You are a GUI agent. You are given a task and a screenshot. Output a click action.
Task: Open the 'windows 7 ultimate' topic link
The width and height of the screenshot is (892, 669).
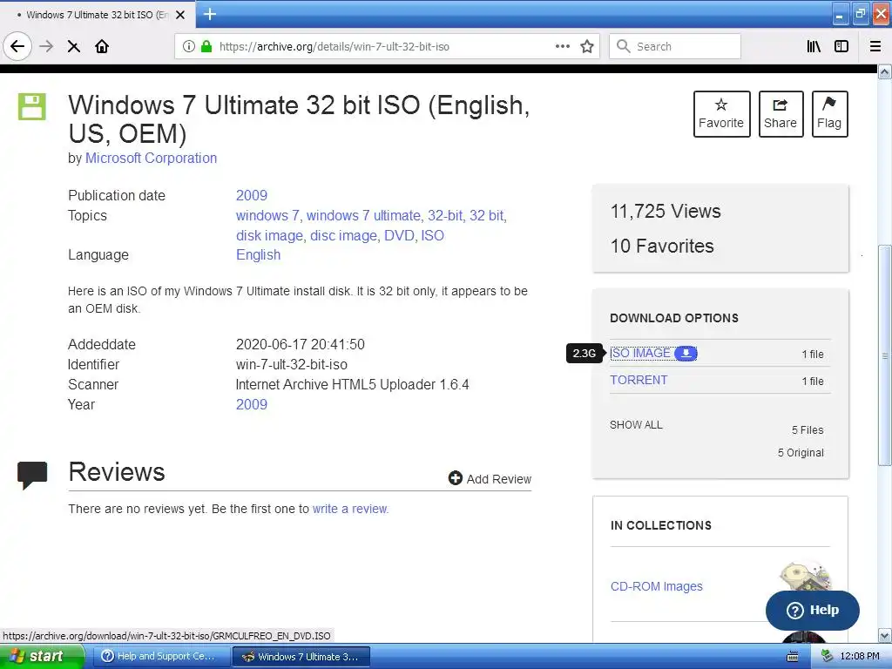coord(363,216)
